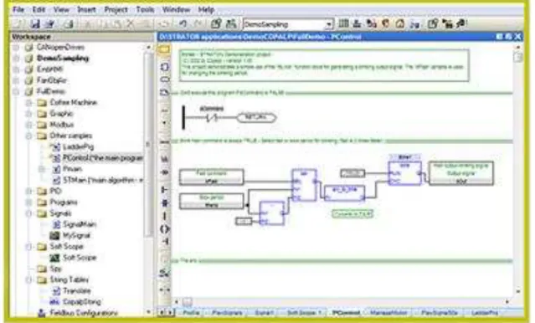Click the RETURN coil in ladder rung

pos(256,118)
